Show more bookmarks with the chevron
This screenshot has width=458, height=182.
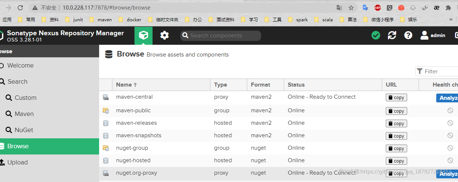click(x=451, y=19)
